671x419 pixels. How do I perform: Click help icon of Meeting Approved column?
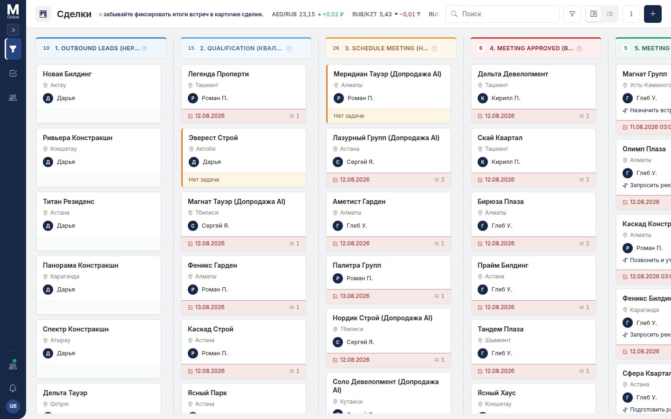point(579,48)
